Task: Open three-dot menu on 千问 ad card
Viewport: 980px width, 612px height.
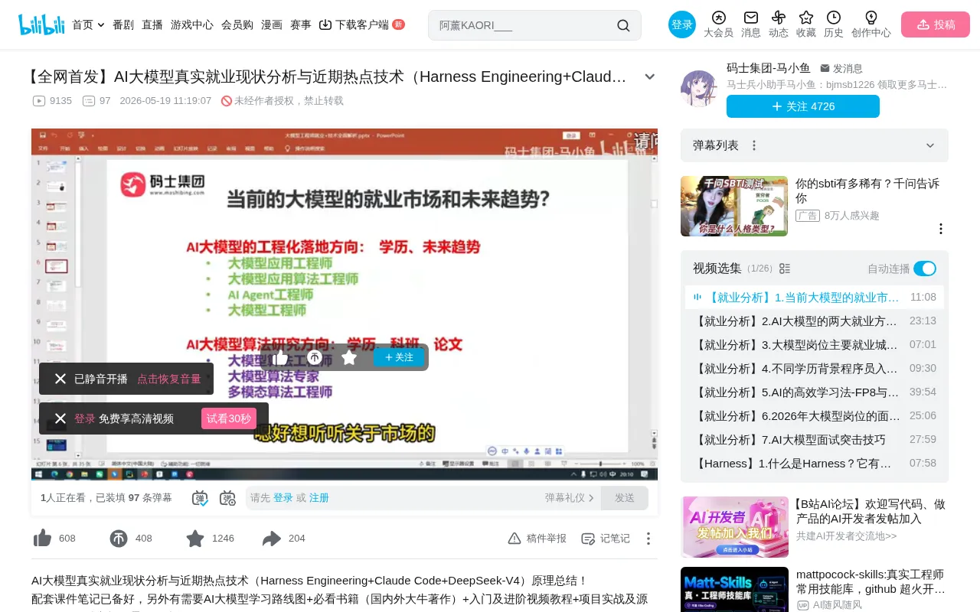Action: (x=941, y=229)
